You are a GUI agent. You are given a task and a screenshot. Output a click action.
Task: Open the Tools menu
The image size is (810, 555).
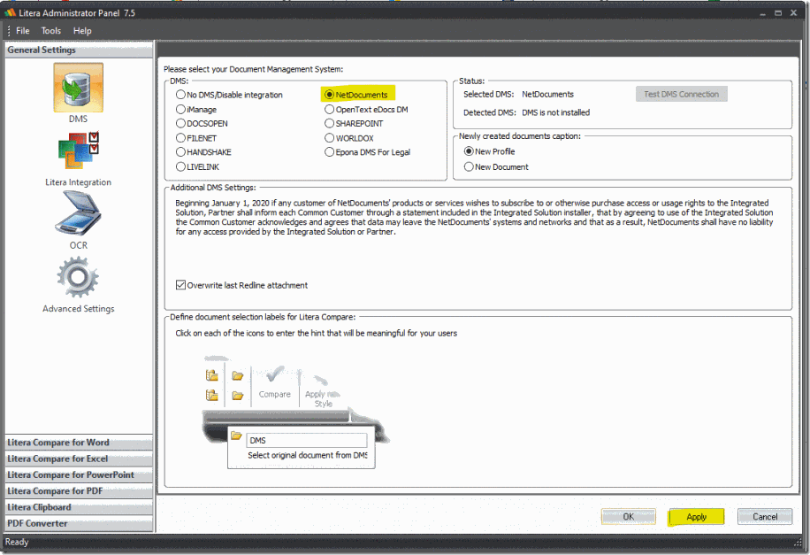(x=51, y=30)
